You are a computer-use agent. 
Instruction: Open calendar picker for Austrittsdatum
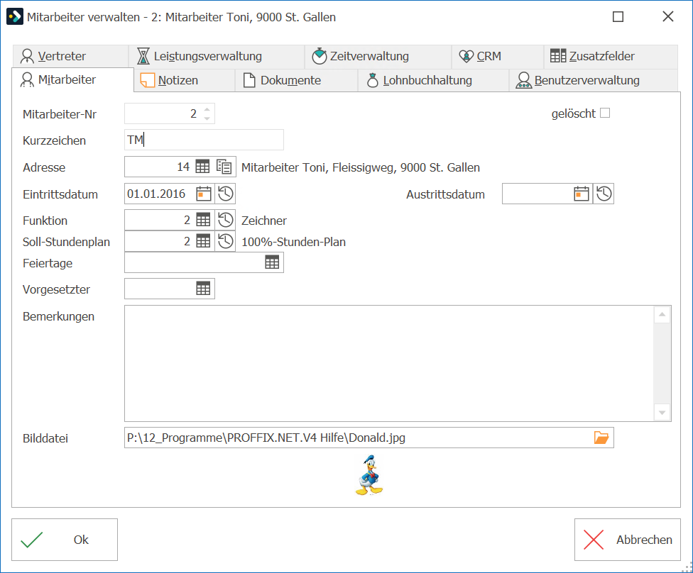point(582,194)
